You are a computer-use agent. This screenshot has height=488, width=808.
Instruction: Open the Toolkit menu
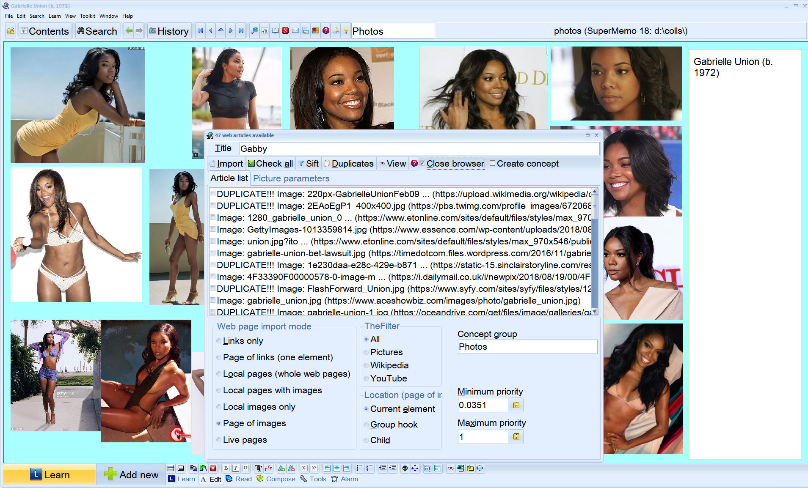click(x=88, y=16)
